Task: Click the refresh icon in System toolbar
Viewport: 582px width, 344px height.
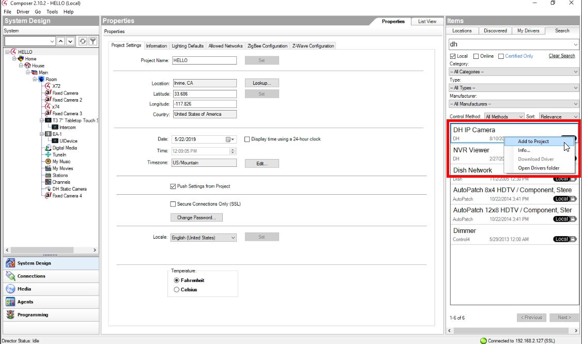Action: 83,41
